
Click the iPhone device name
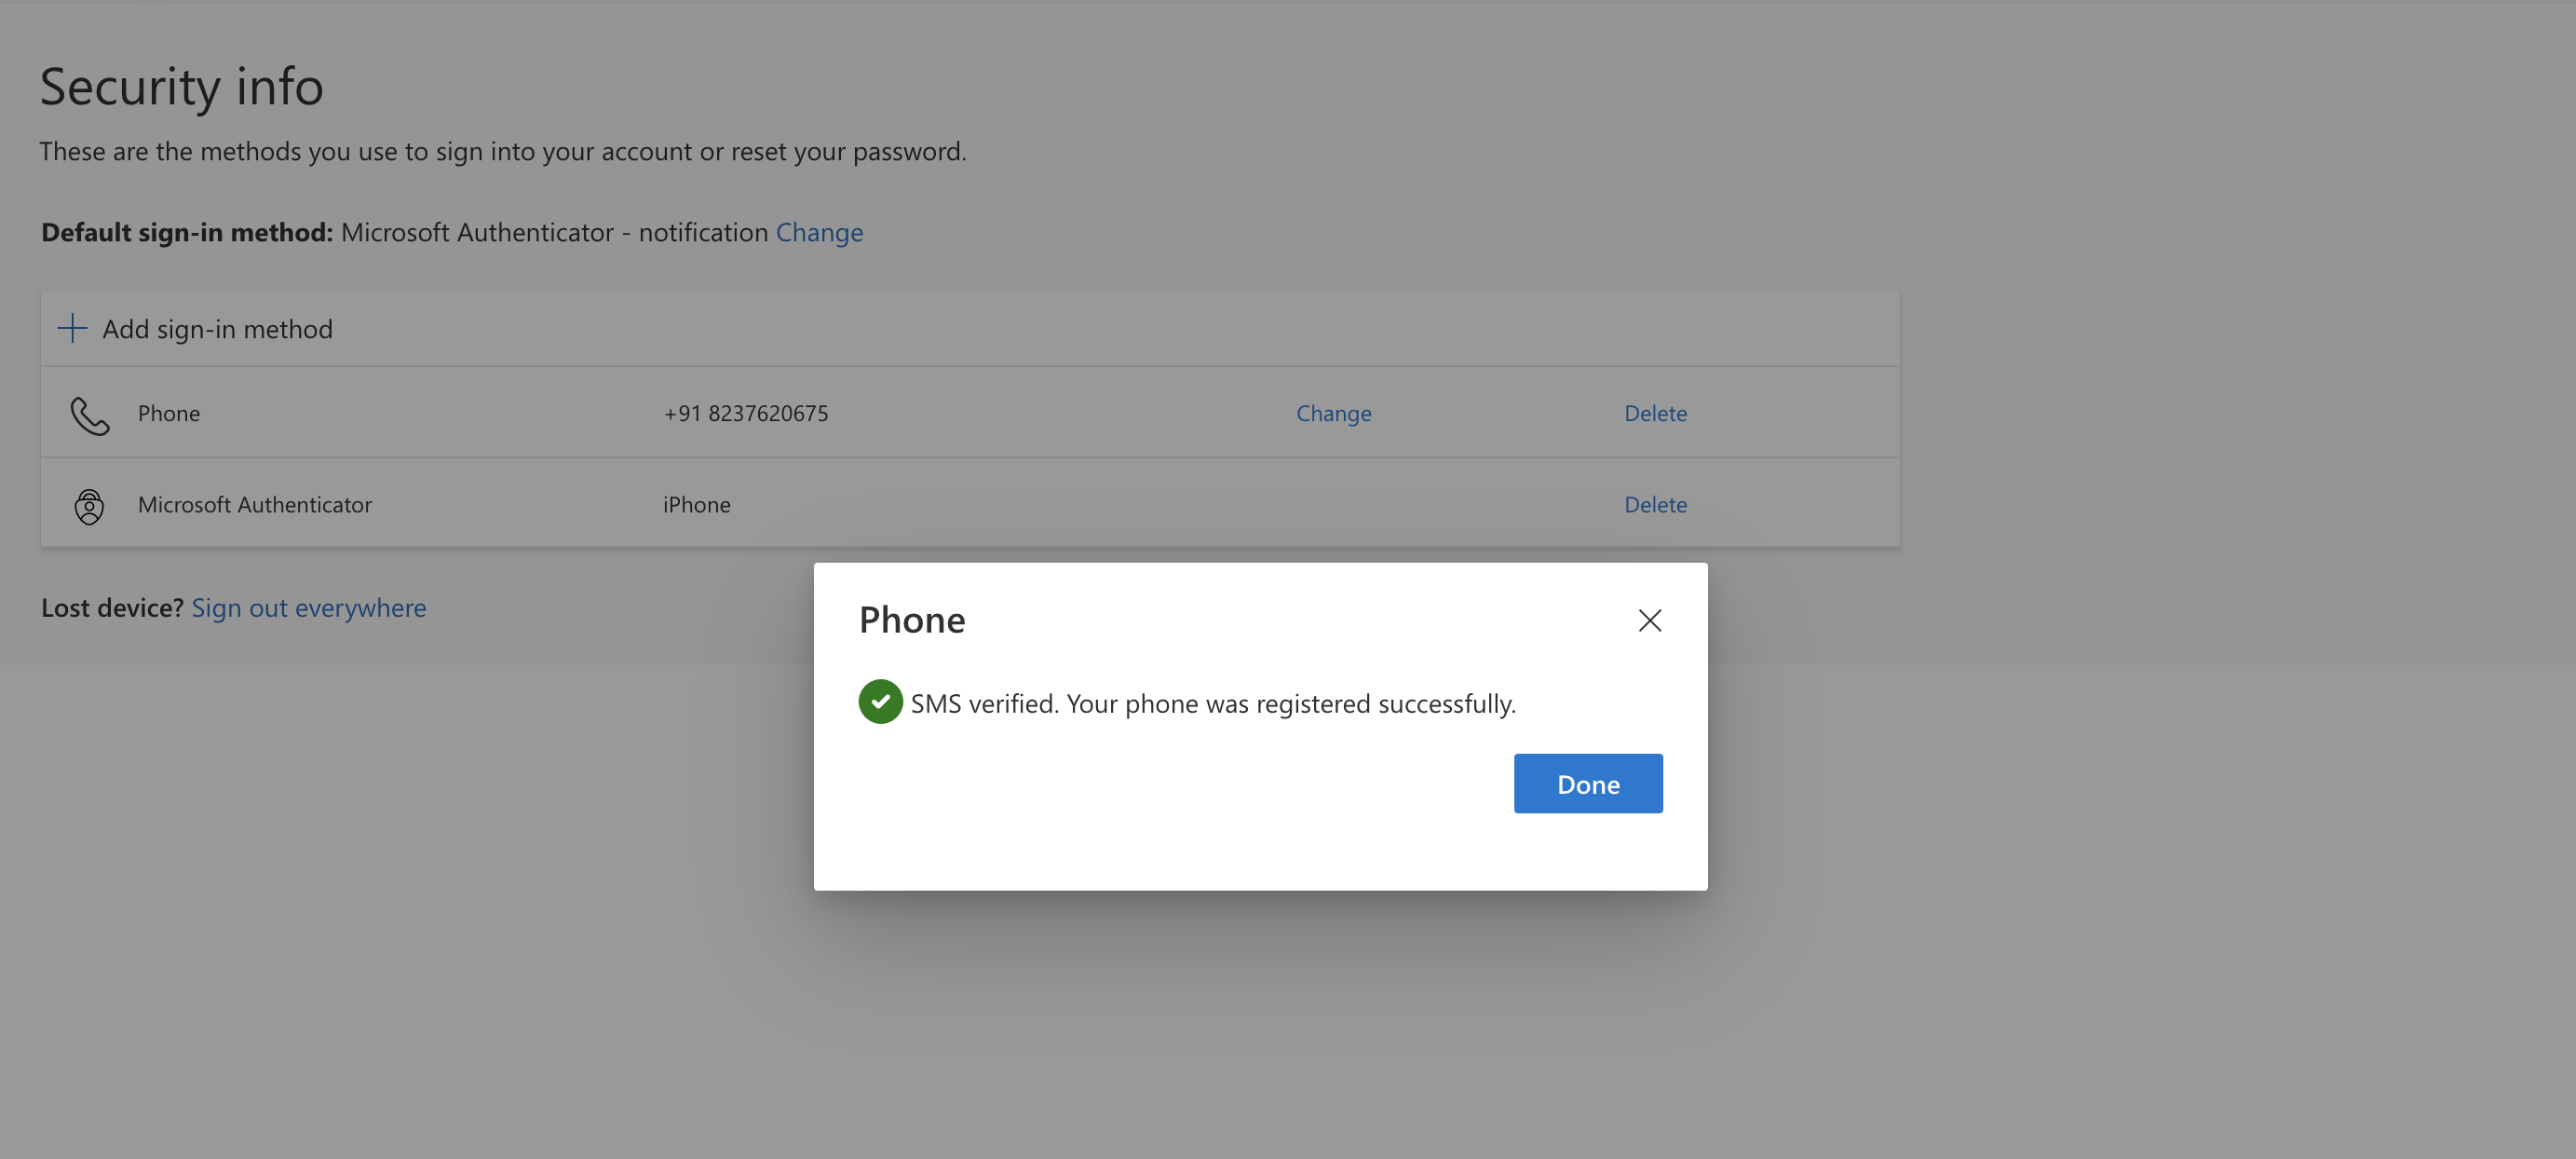tap(697, 504)
